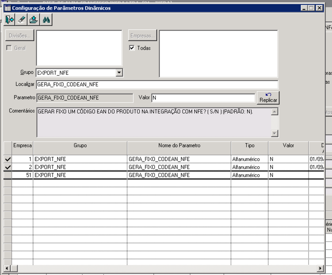This screenshot has height=275, width=332.
Task: Click GERA_FIXO_CODEAN_NFE in Empresa 2 row
Action: (x=179, y=167)
